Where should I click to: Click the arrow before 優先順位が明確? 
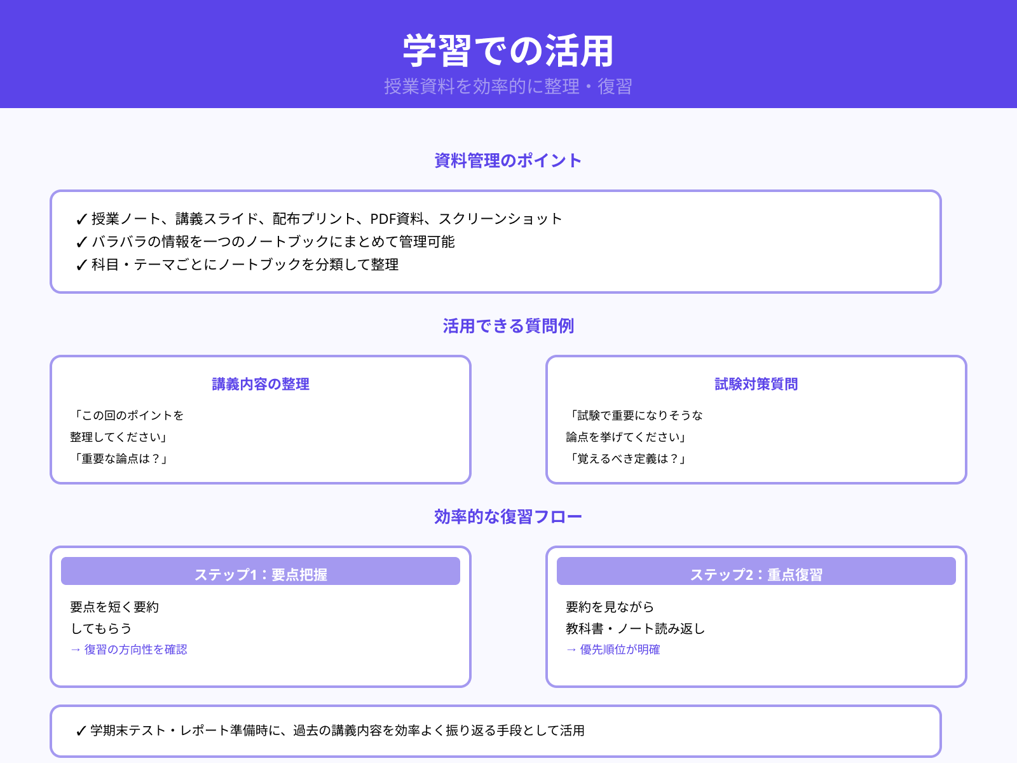point(570,650)
